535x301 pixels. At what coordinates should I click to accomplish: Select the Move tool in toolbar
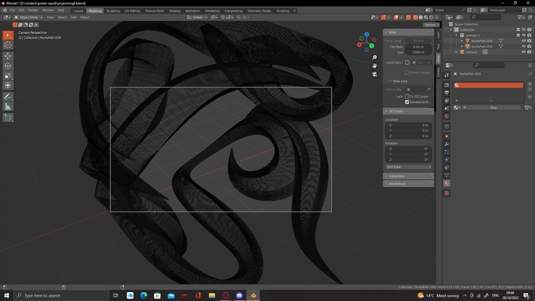[x=8, y=56]
